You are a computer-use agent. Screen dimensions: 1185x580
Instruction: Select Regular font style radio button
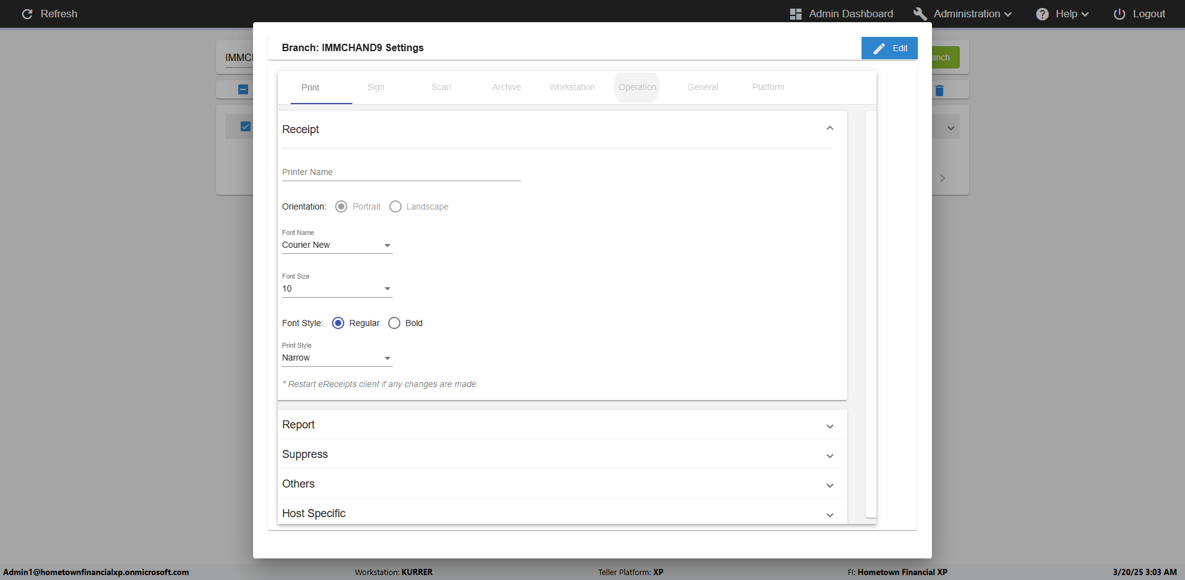coord(338,323)
